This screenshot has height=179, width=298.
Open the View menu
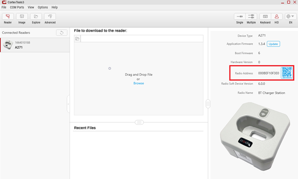click(x=31, y=7)
